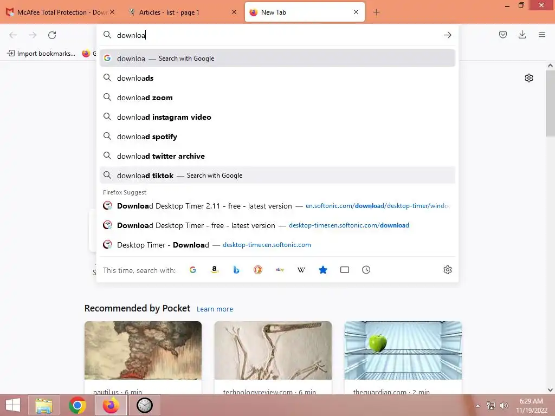Image resolution: width=555 pixels, height=416 pixels.
Task: Search in History using clock icon
Action: coord(366,270)
